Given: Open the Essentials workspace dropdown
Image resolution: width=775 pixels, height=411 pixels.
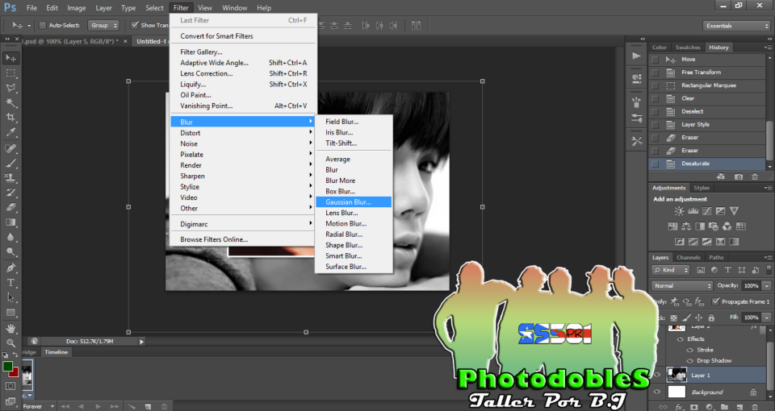Looking at the screenshot, I should pos(736,26).
